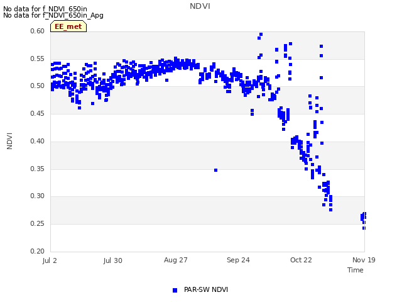The width and height of the screenshot is (402, 302).
Task: Click the Oct 22 tick label
Action: [x=301, y=260]
